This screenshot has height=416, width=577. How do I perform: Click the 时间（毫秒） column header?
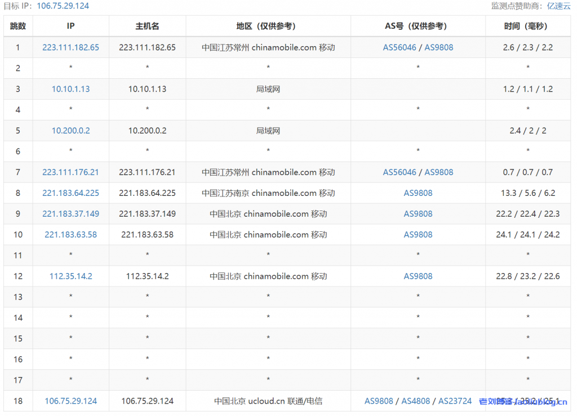click(527, 26)
